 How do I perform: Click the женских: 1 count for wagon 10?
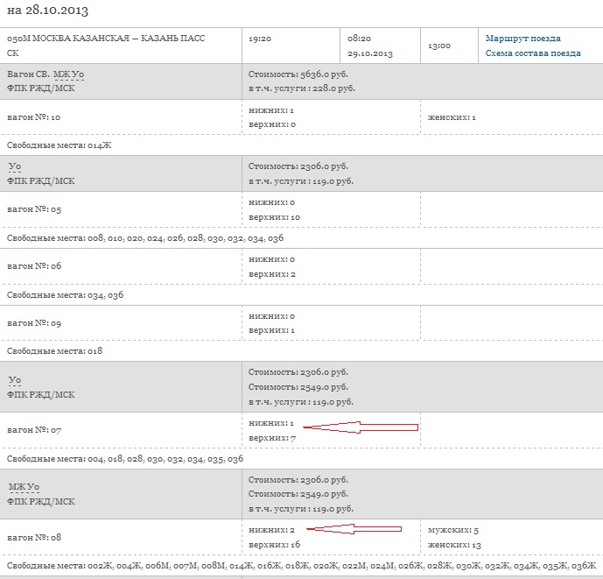click(x=452, y=117)
